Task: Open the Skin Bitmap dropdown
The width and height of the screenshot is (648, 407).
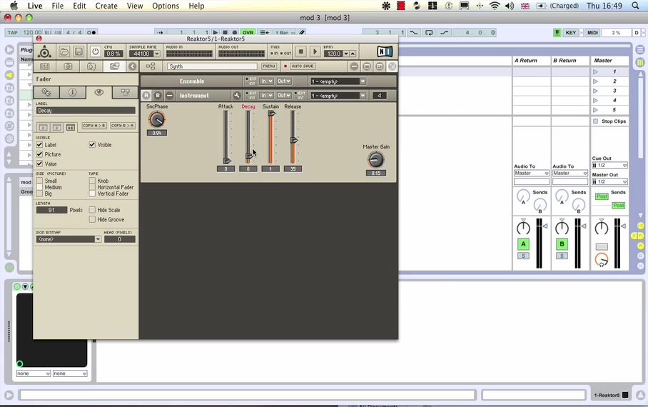Action: pyautogui.click(x=69, y=239)
